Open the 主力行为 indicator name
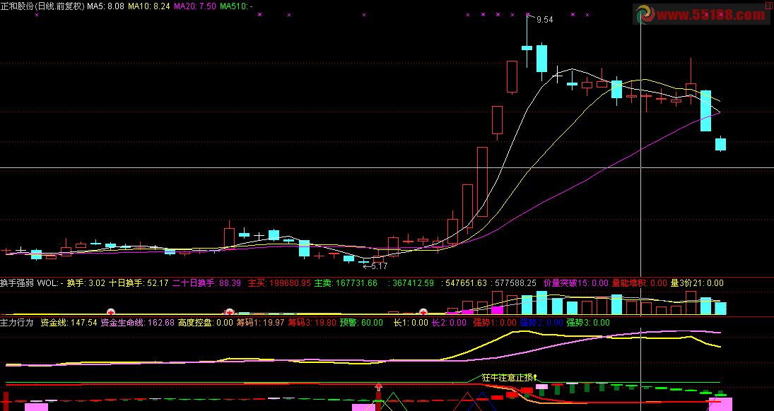The height and width of the screenshot is (411, 774). pyautogui.click(x=17, y=323)
